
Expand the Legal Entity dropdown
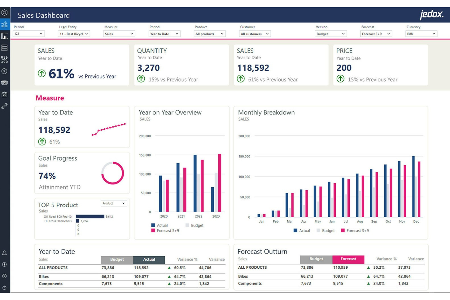(74, 34)
